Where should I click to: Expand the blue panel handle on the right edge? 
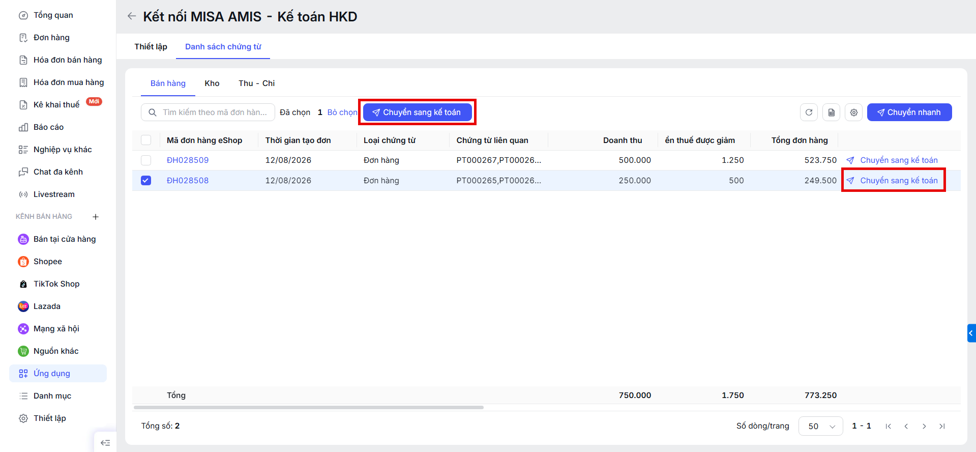(971, 333)
